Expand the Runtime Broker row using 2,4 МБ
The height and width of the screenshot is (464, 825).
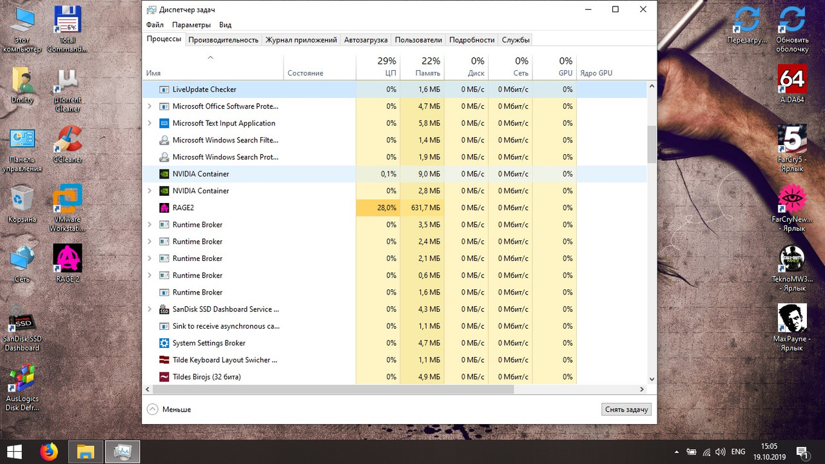point(150,242)
